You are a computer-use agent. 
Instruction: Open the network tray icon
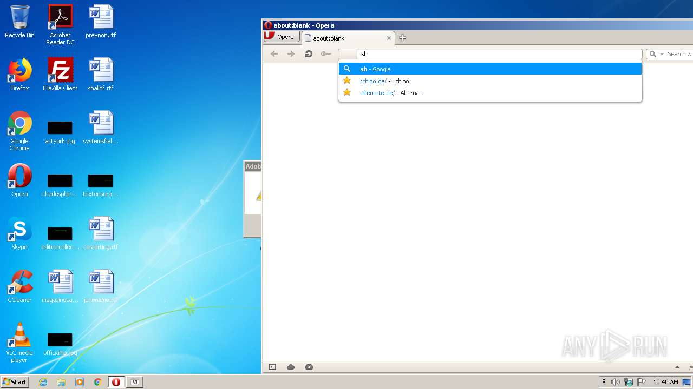(x=629, y=382)
